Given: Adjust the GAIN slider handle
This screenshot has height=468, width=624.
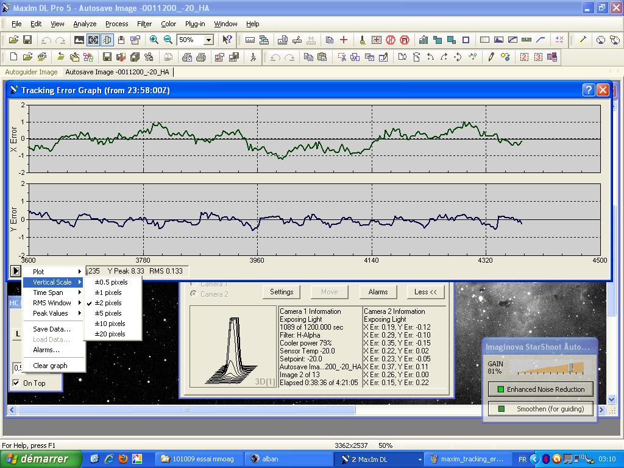Looking at the screenshot, I should [x=571, y=367].
